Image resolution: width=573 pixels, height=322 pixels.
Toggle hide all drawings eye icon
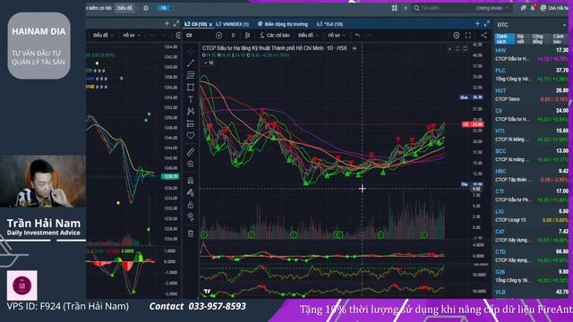(191, 216)
